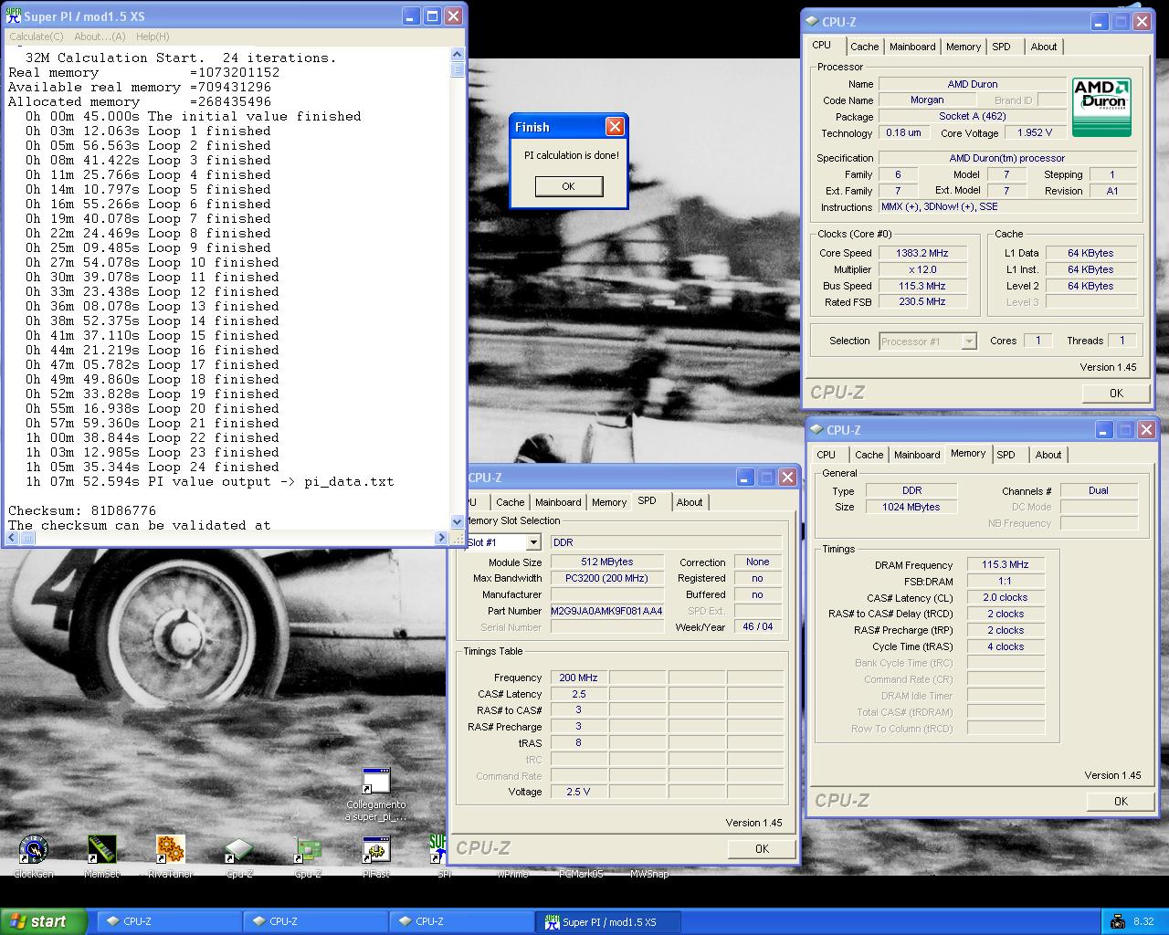Click the Rated FSB value 230.5 MHz
The image size is (1169, 935).
[x=922, y=301]
